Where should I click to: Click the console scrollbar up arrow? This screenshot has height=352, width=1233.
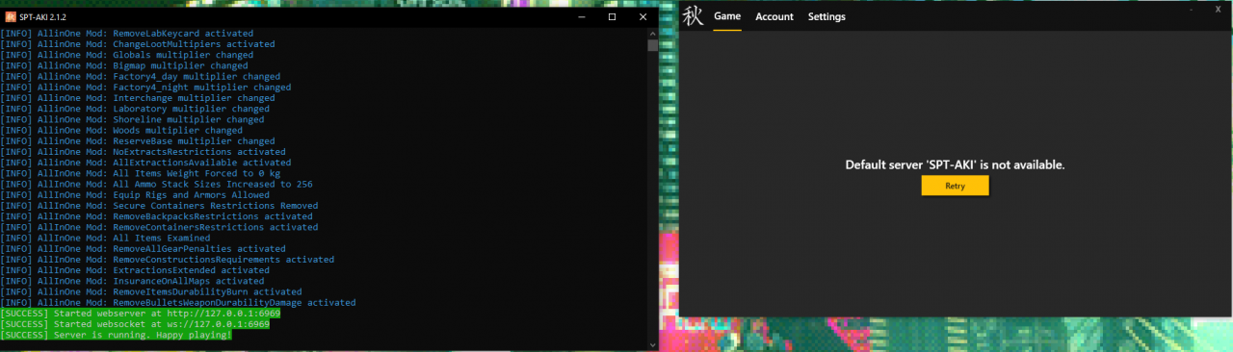[x=652, y=35]
